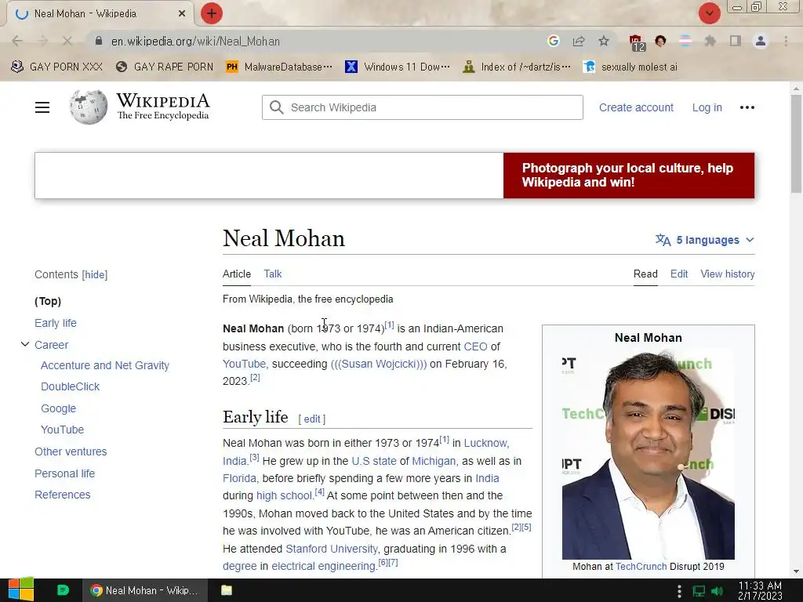Open the red tab search dropdown button

point(709,13)
